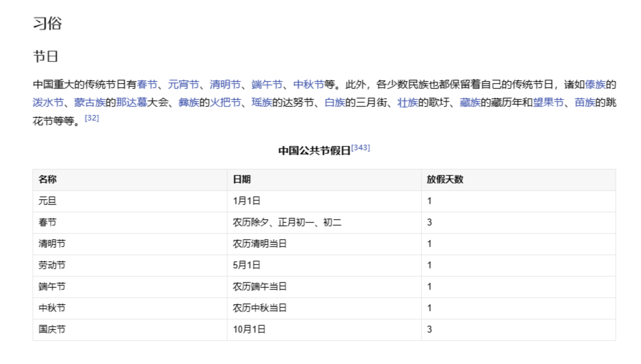Open the 彝族 link

click(x=189, y=103)
